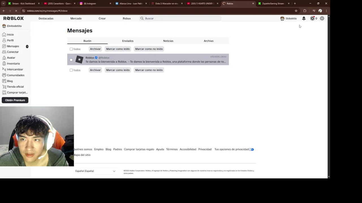This screenshot has height=203, width=362.
Task: Open browser extensions puzzle icon
Action: (x=305, y=11)
